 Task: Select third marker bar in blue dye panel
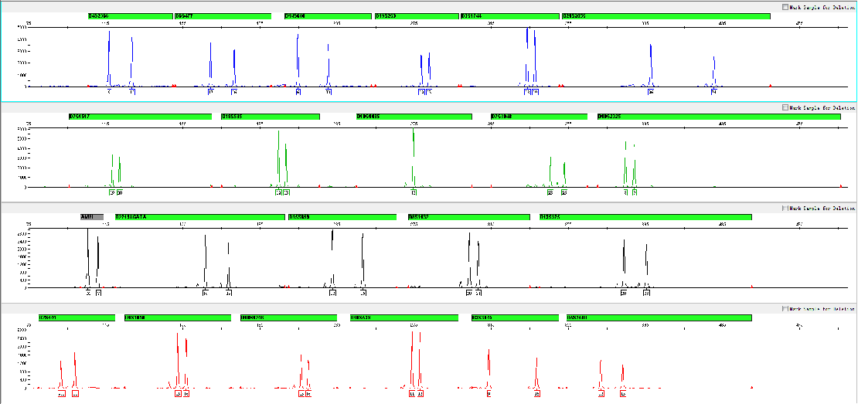pos(327,16)
